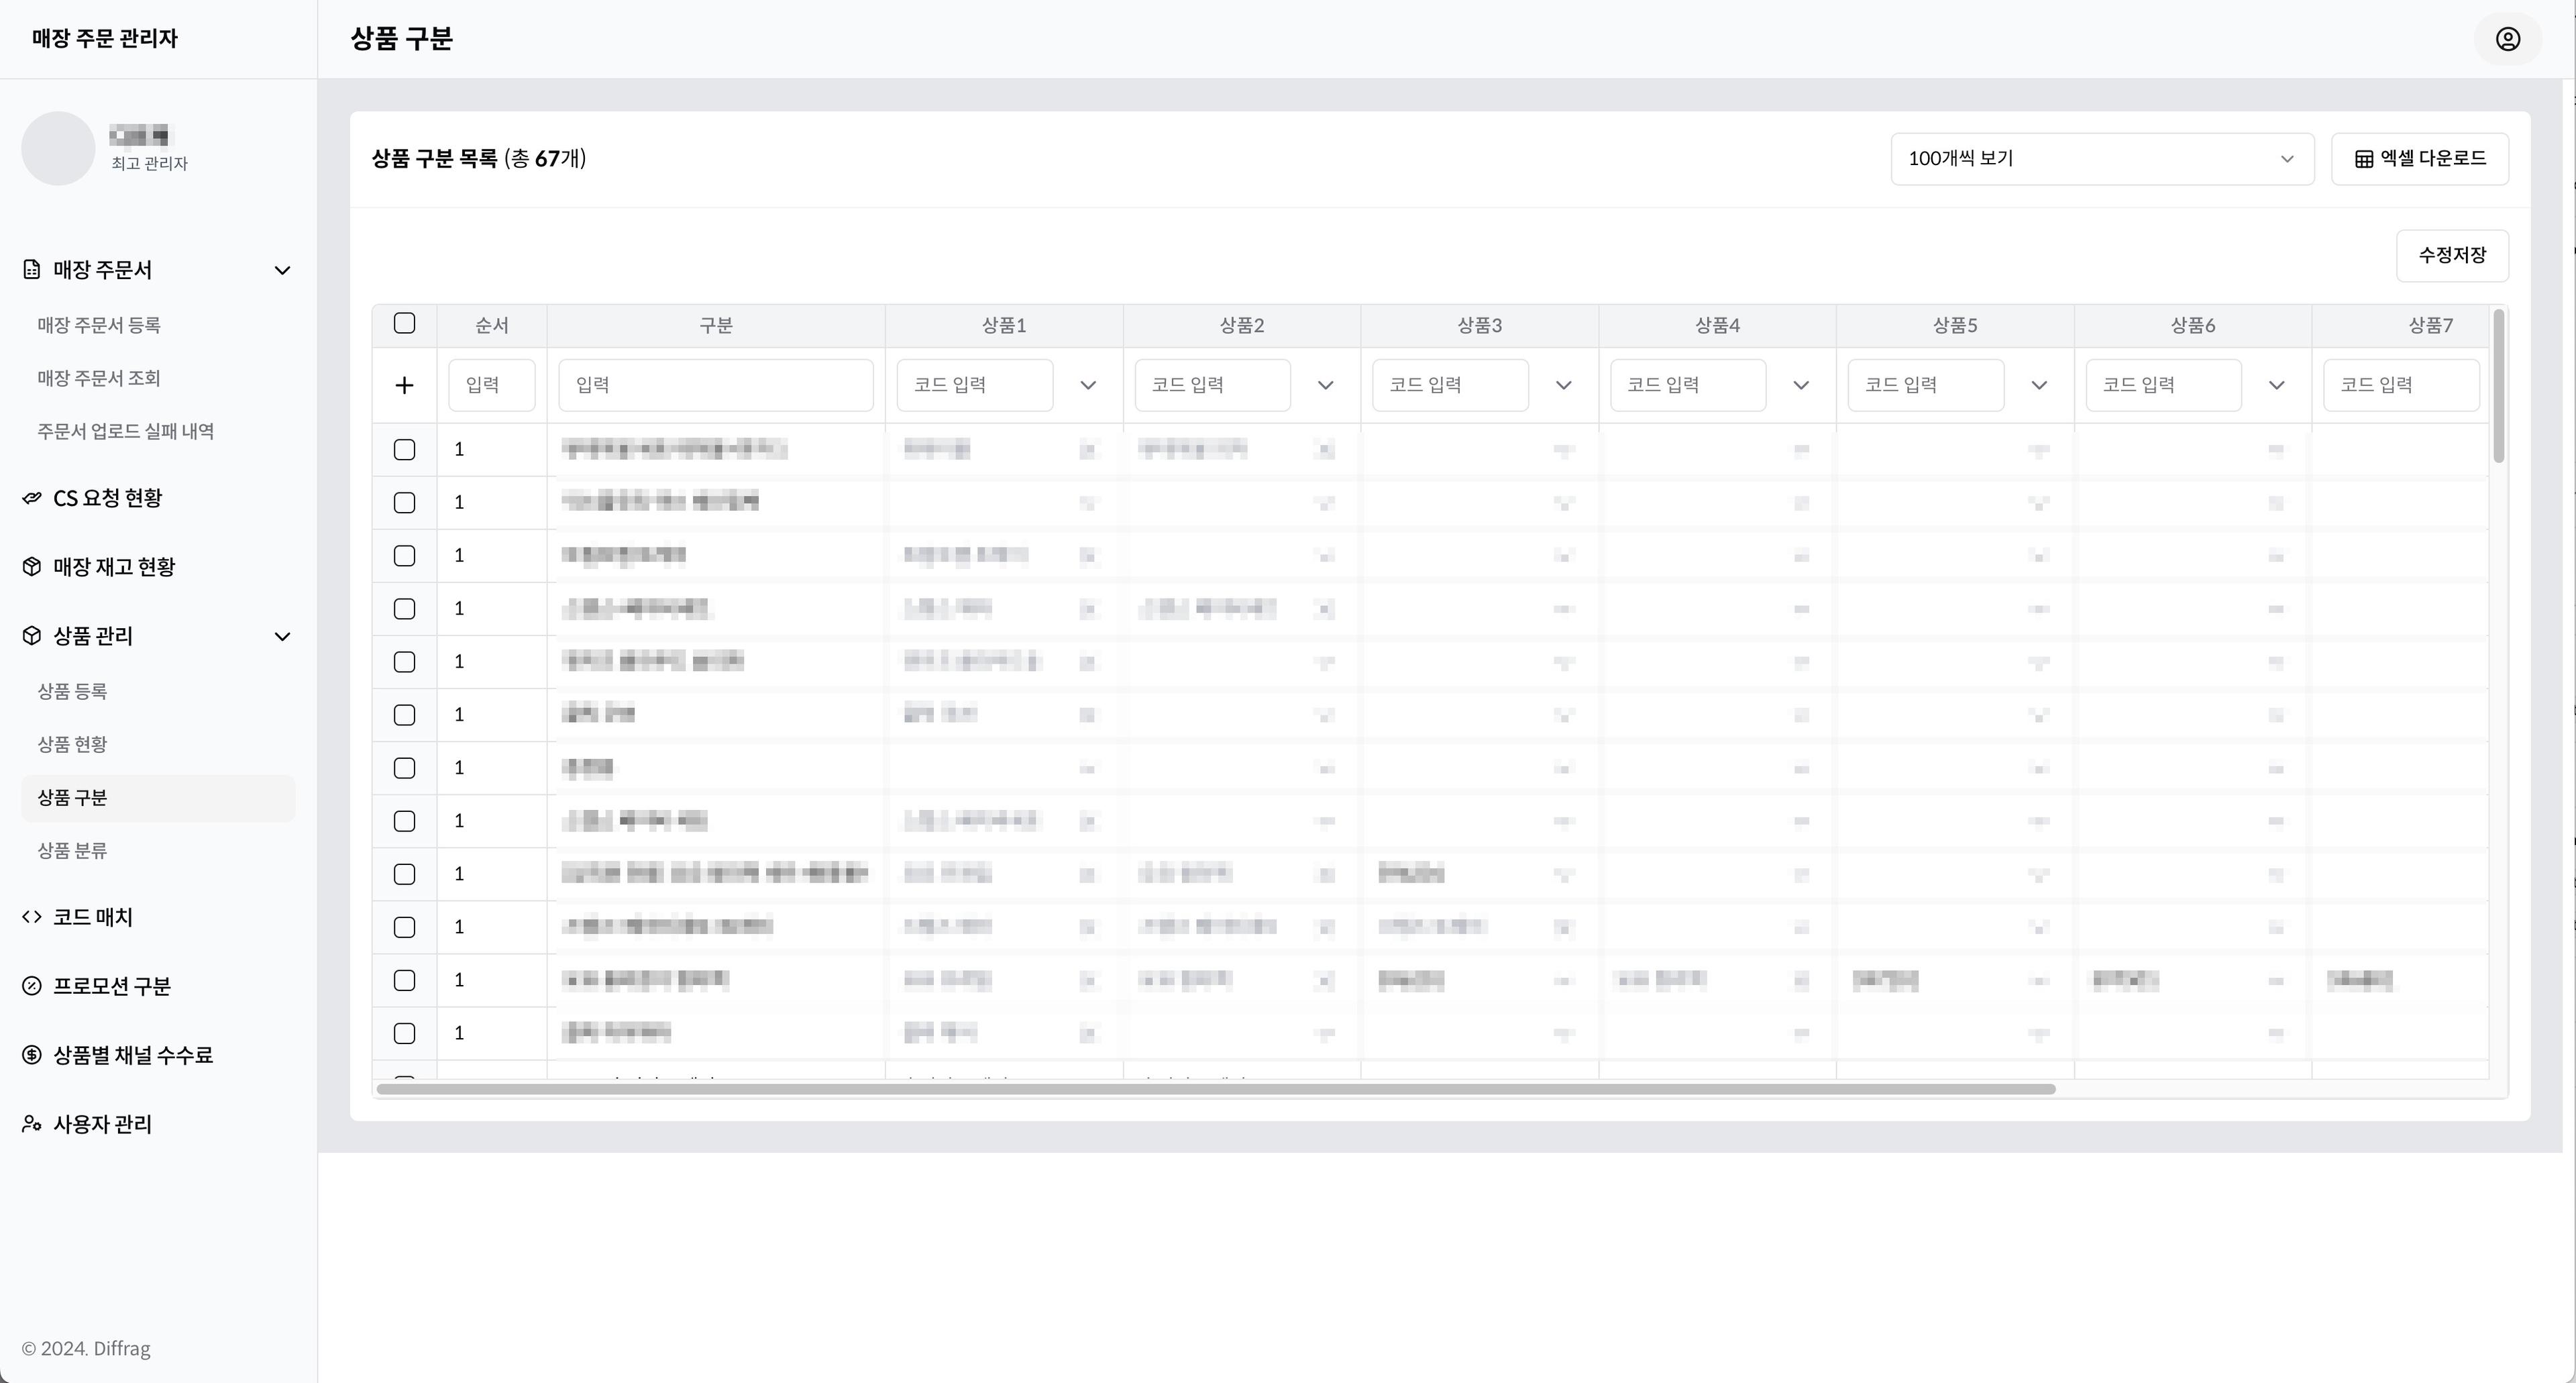Go to 매장 주문서 조회 page
The width and height of the screenshot is (2576, 1383).
[x=99, y=378]
